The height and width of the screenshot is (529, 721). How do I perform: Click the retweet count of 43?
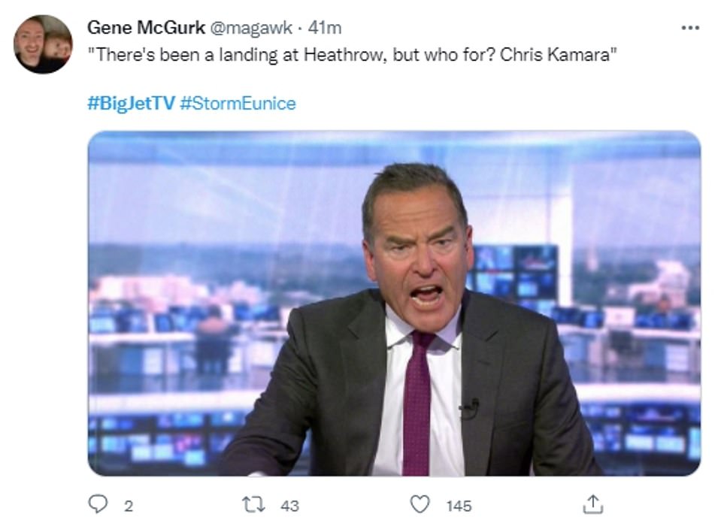point(289,506)
